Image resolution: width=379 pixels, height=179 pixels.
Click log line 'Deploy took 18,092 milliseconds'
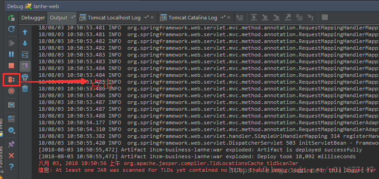197,156
